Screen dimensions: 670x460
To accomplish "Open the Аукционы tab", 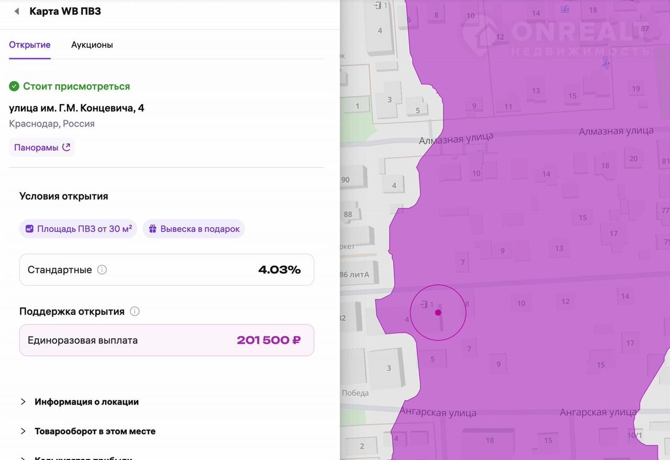I will [x=92, y=44].
